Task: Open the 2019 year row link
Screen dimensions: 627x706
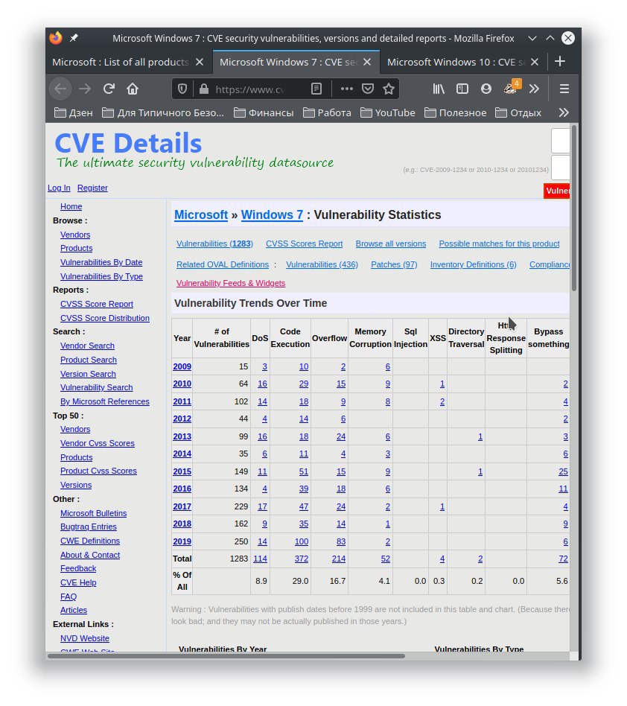Action: pyautogui.click(x=182, y=541)
